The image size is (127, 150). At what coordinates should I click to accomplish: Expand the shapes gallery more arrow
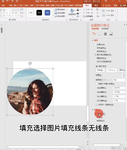(x=19, y=16)
